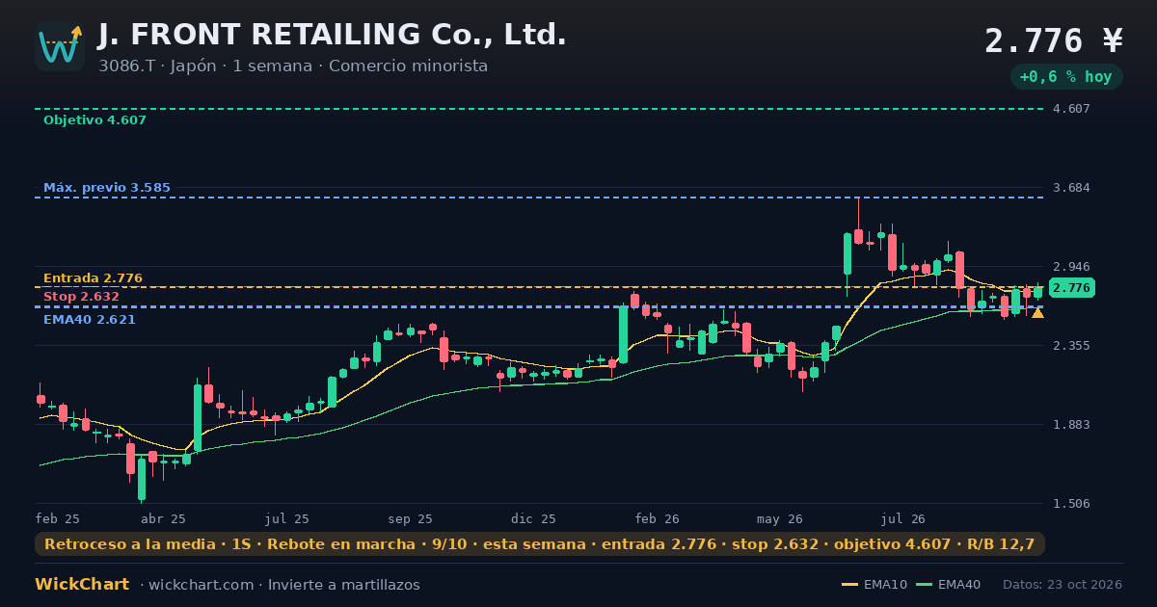Click the orange triangle marker near the last candle

pyautogui.click(x=1037, y=312)
